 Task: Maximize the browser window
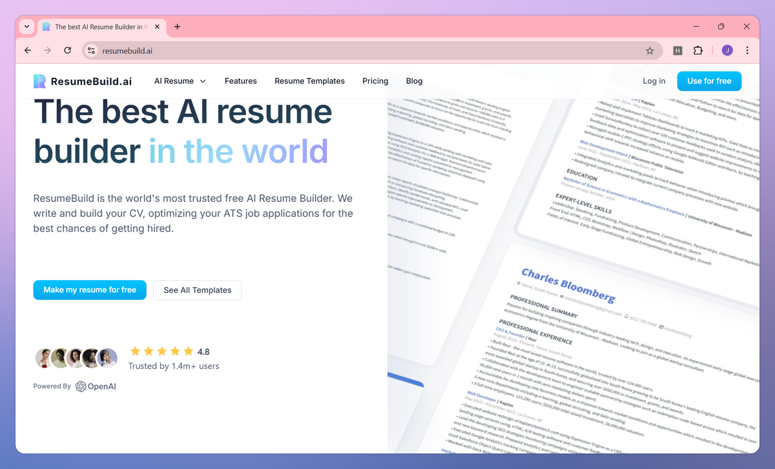(721, 26)
